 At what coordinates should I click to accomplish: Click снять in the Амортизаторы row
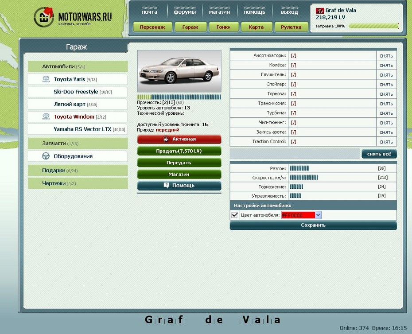pyautogui.click(x=386, y=56)
